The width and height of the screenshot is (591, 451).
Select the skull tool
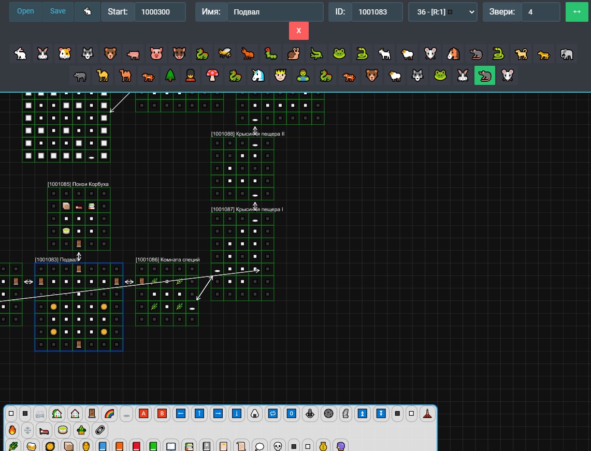278,446
